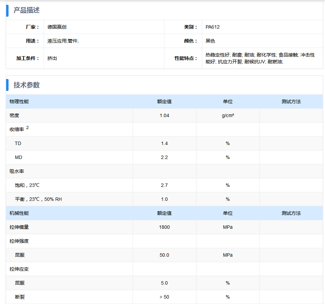325x304 pixels.
Task: Click the 断裂 strain value > 50
Action: (164, 297)
